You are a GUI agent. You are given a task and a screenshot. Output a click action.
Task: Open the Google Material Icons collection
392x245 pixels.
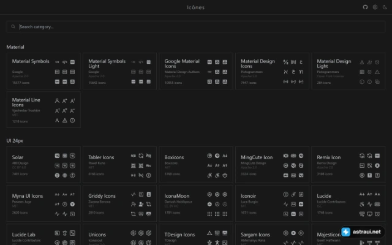(x=196, y=71)
